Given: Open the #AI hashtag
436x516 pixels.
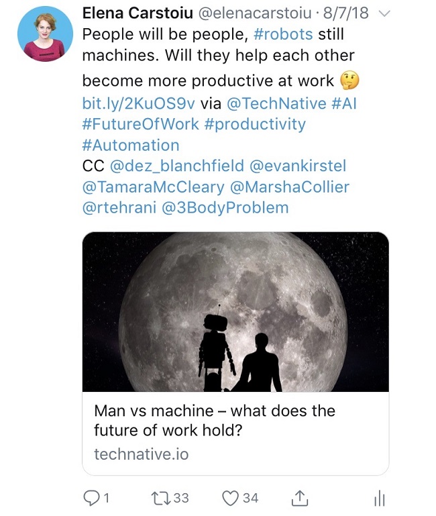Looking at the screenshot, I should (x=348, y=103).
